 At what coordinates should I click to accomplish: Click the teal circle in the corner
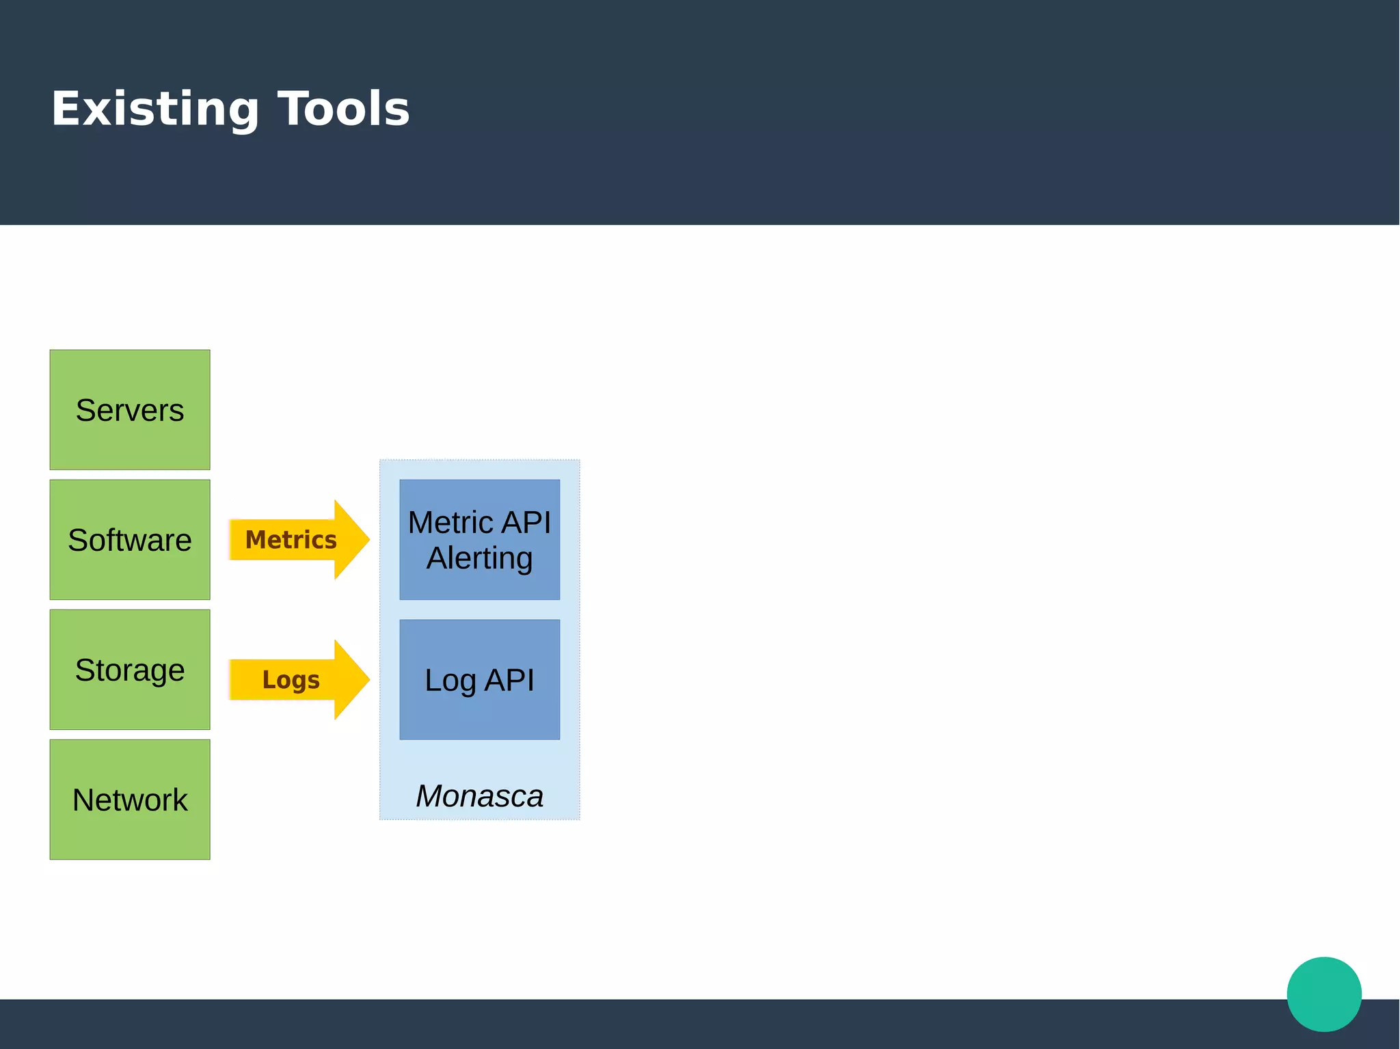1324,994
